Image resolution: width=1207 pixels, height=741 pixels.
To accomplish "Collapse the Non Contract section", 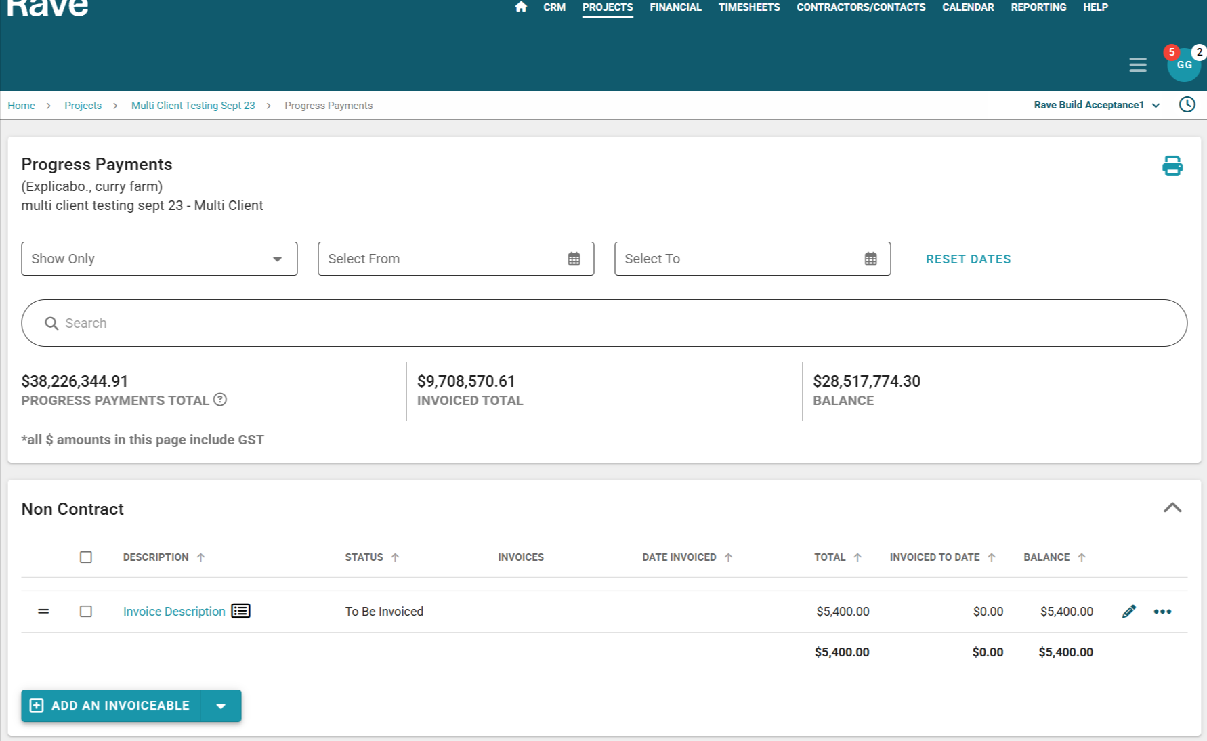I will (1172, 508).
